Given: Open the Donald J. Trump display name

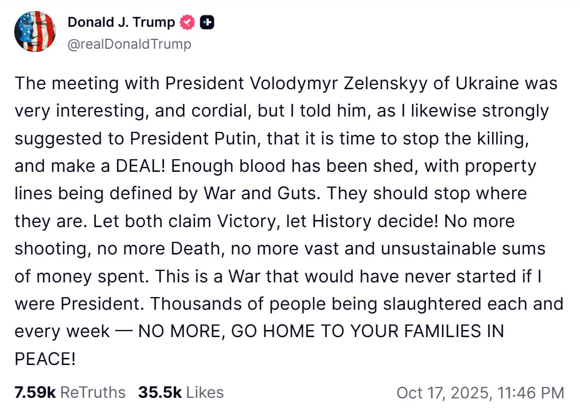Looking at the screenshot, I should point(121,22).
